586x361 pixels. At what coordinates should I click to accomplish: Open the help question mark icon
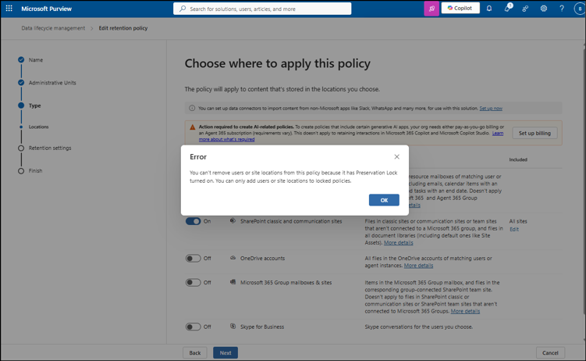pos(562,9)
